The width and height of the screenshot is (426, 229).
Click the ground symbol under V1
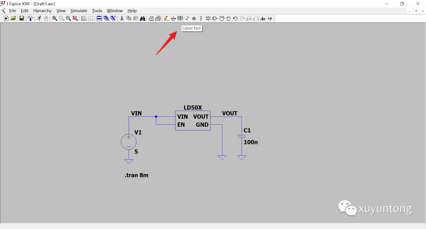click(129, 161)
